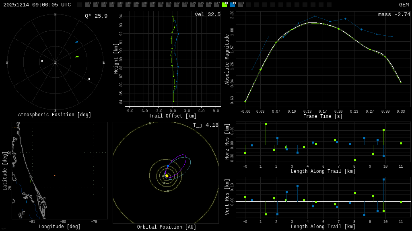This screenshot has height=231, width=412.
Task: Click blue station 19 cross on map
Action: 27,202
